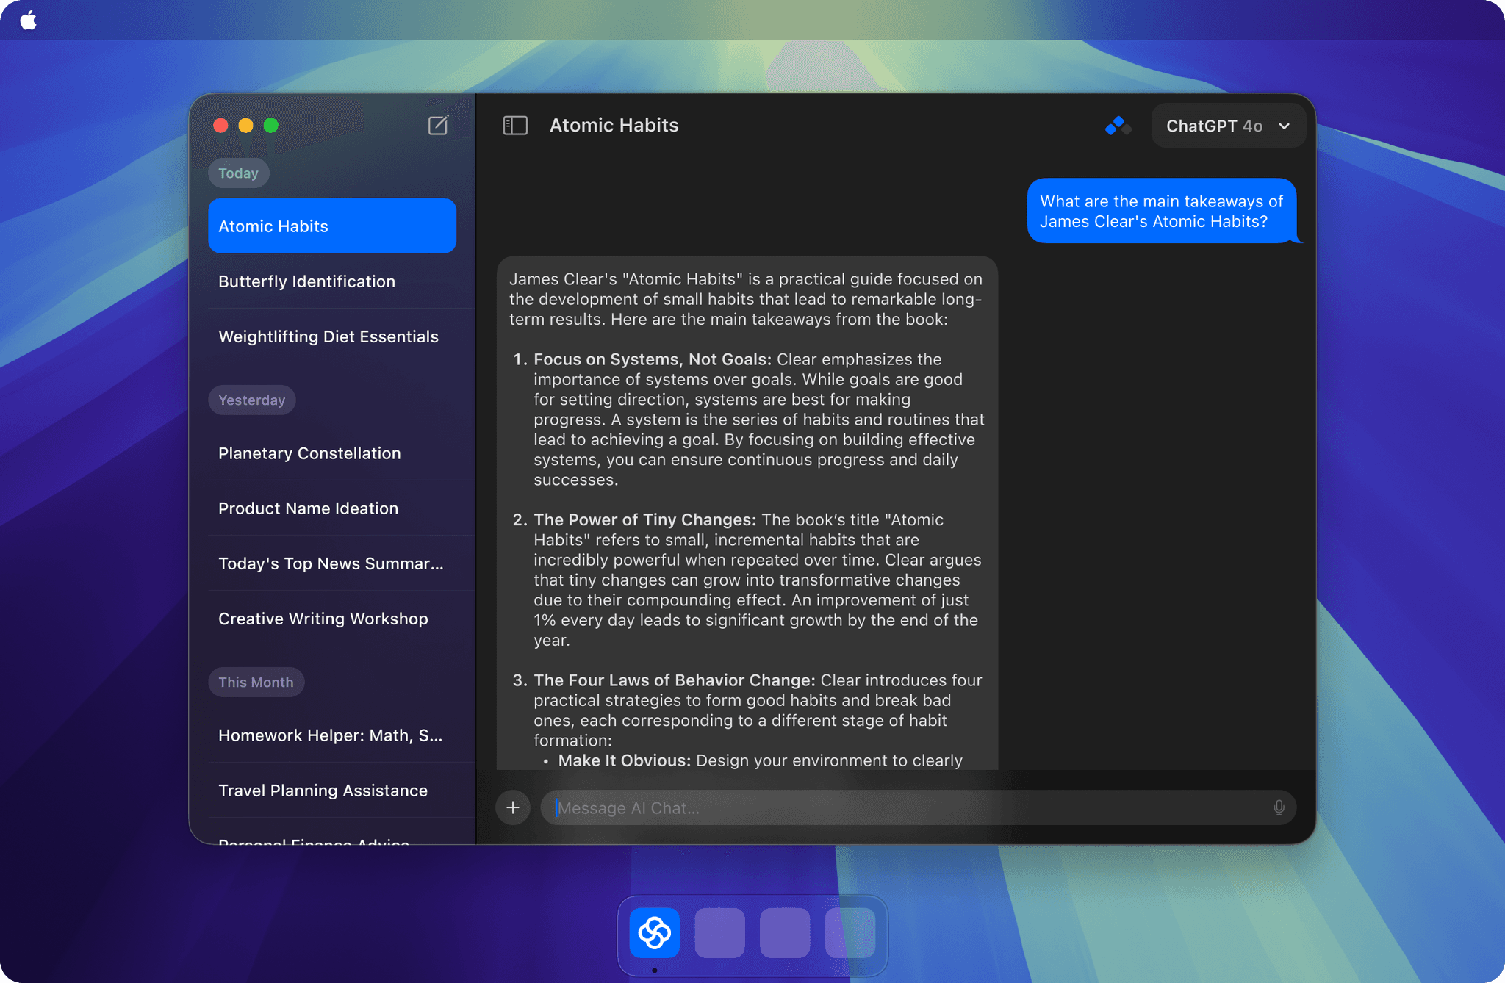Select the Atomic Habits conversation

coord(331,226)
